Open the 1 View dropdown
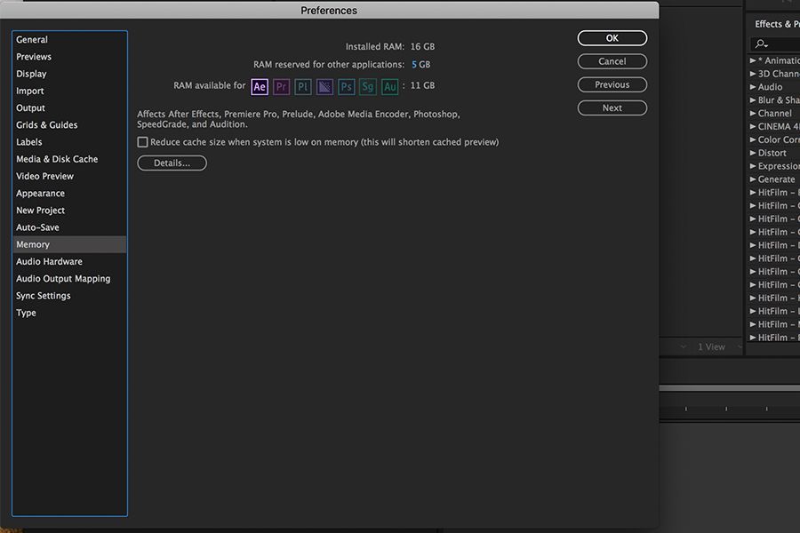 pos(713,346)
